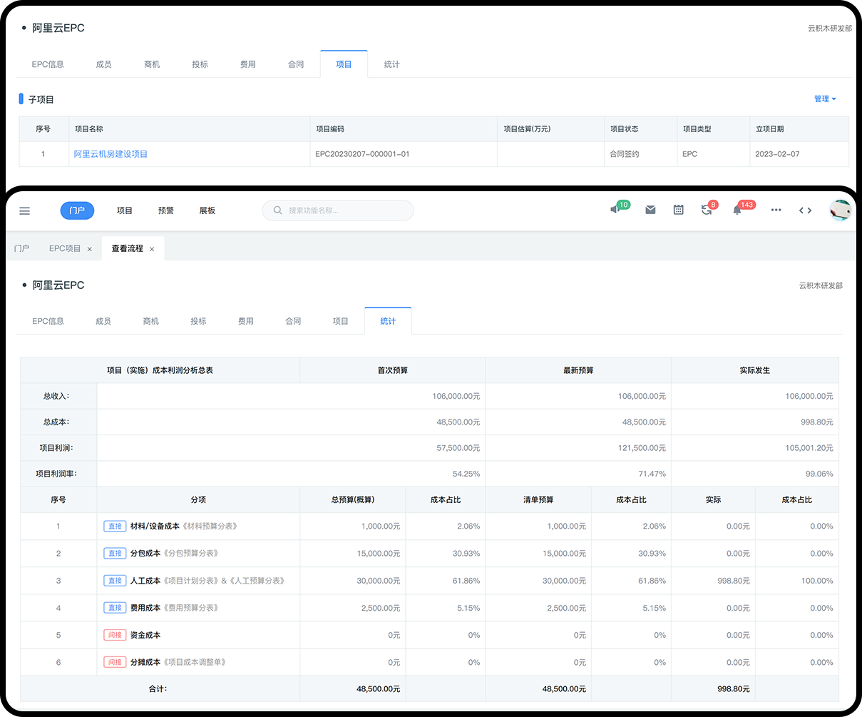The image size is (862, 717).
Task: Open notifications bell with 143 badge
Action: [737, 210]
